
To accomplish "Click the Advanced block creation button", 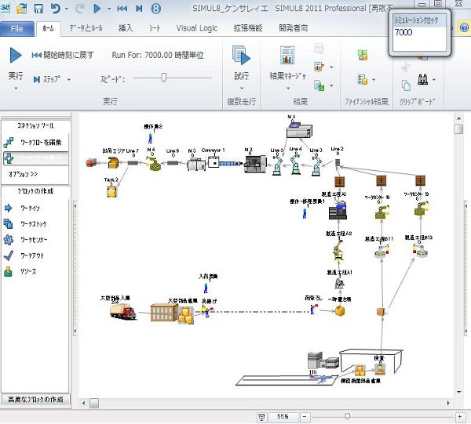I will point(37,400).
